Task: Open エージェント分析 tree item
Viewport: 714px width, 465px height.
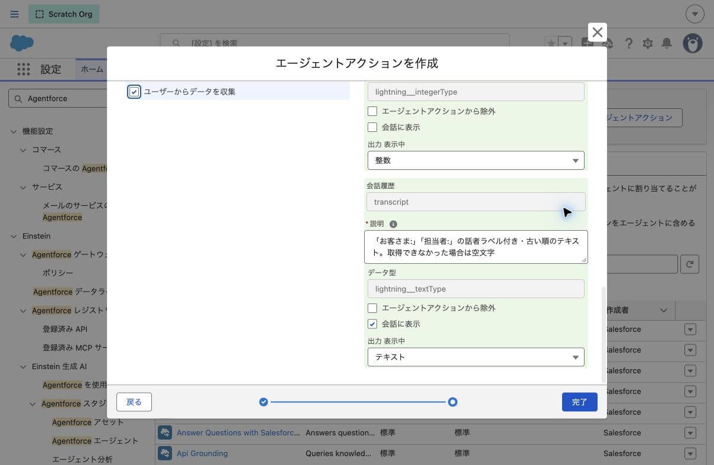Action: click(x=82, y=459)
